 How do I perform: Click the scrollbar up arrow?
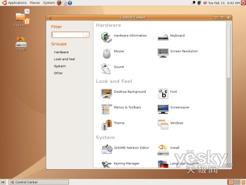[x=229, y=23]
